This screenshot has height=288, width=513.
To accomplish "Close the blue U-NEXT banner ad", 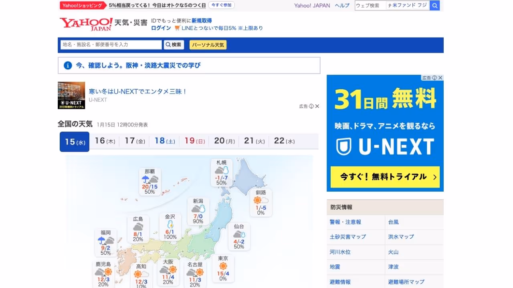I will coord(440,78).
